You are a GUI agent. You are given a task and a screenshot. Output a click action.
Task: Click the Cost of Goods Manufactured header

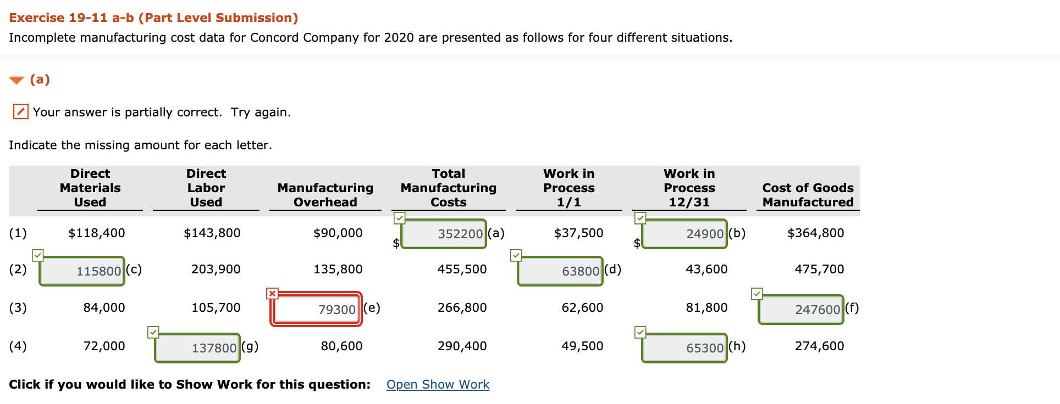[808, 195]
